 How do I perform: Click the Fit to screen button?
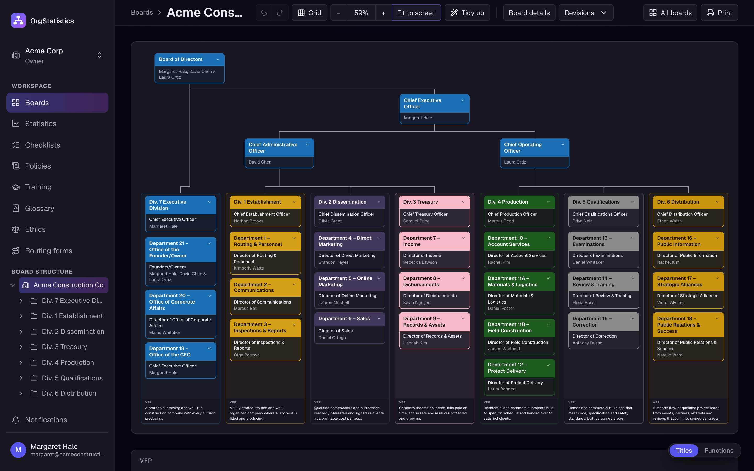tap(416, 13)
